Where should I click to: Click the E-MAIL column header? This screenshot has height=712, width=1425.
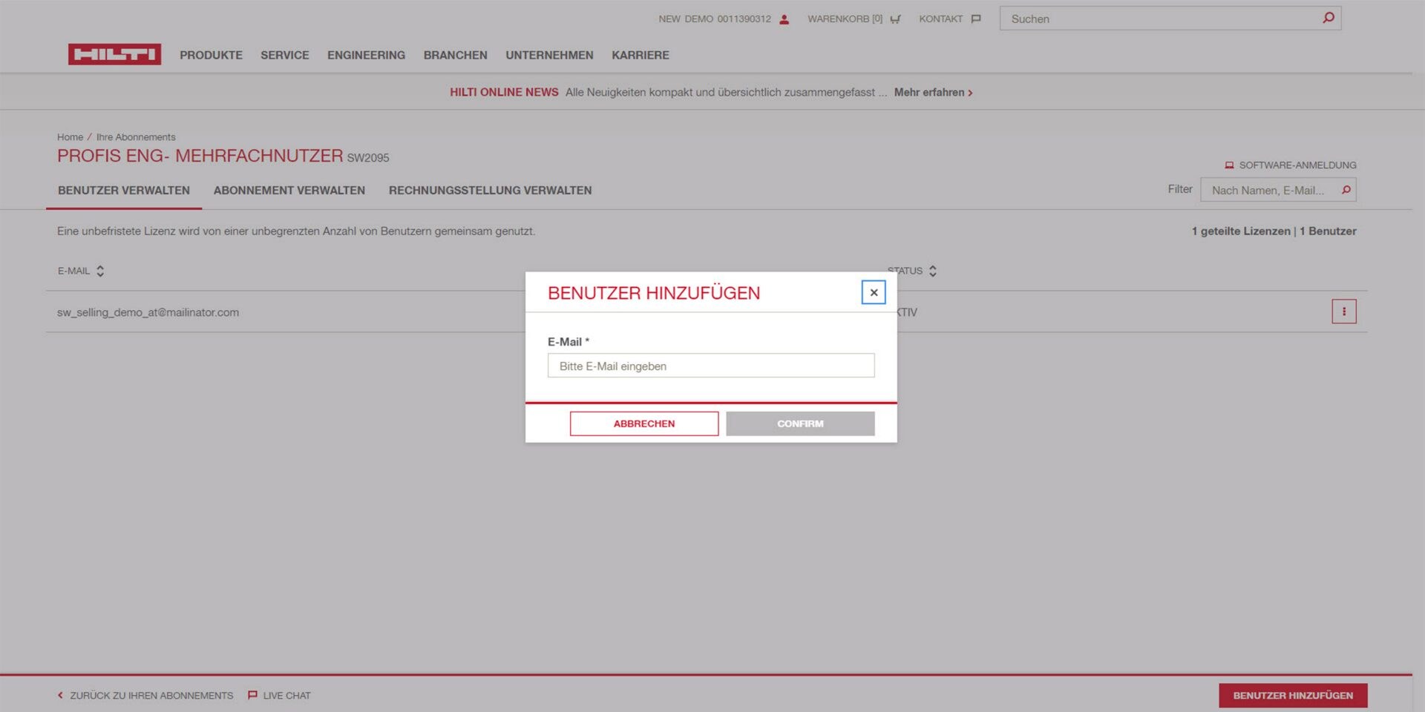(73, 271)
